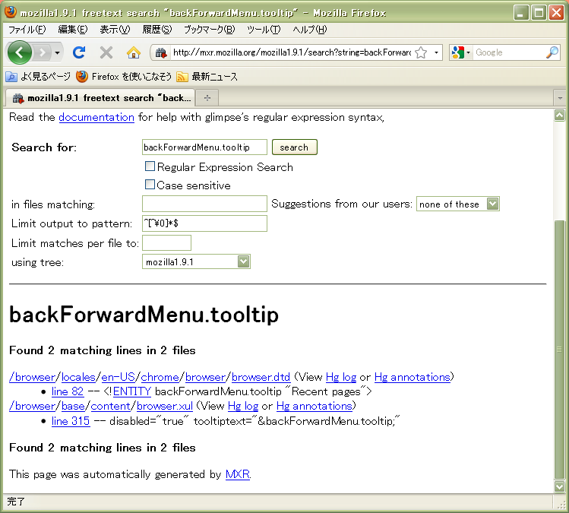Open the ヘルプ(H) menu

point(309,30)
